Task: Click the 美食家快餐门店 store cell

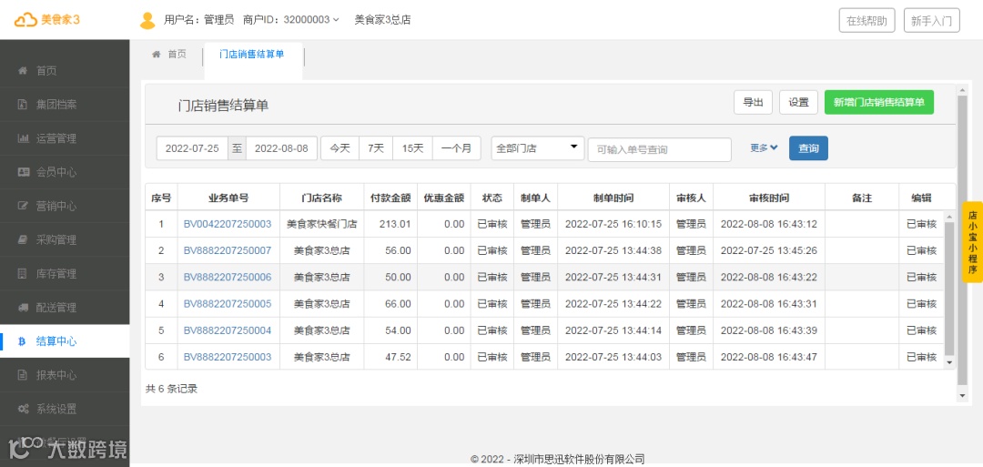Action: pos(321,224)
